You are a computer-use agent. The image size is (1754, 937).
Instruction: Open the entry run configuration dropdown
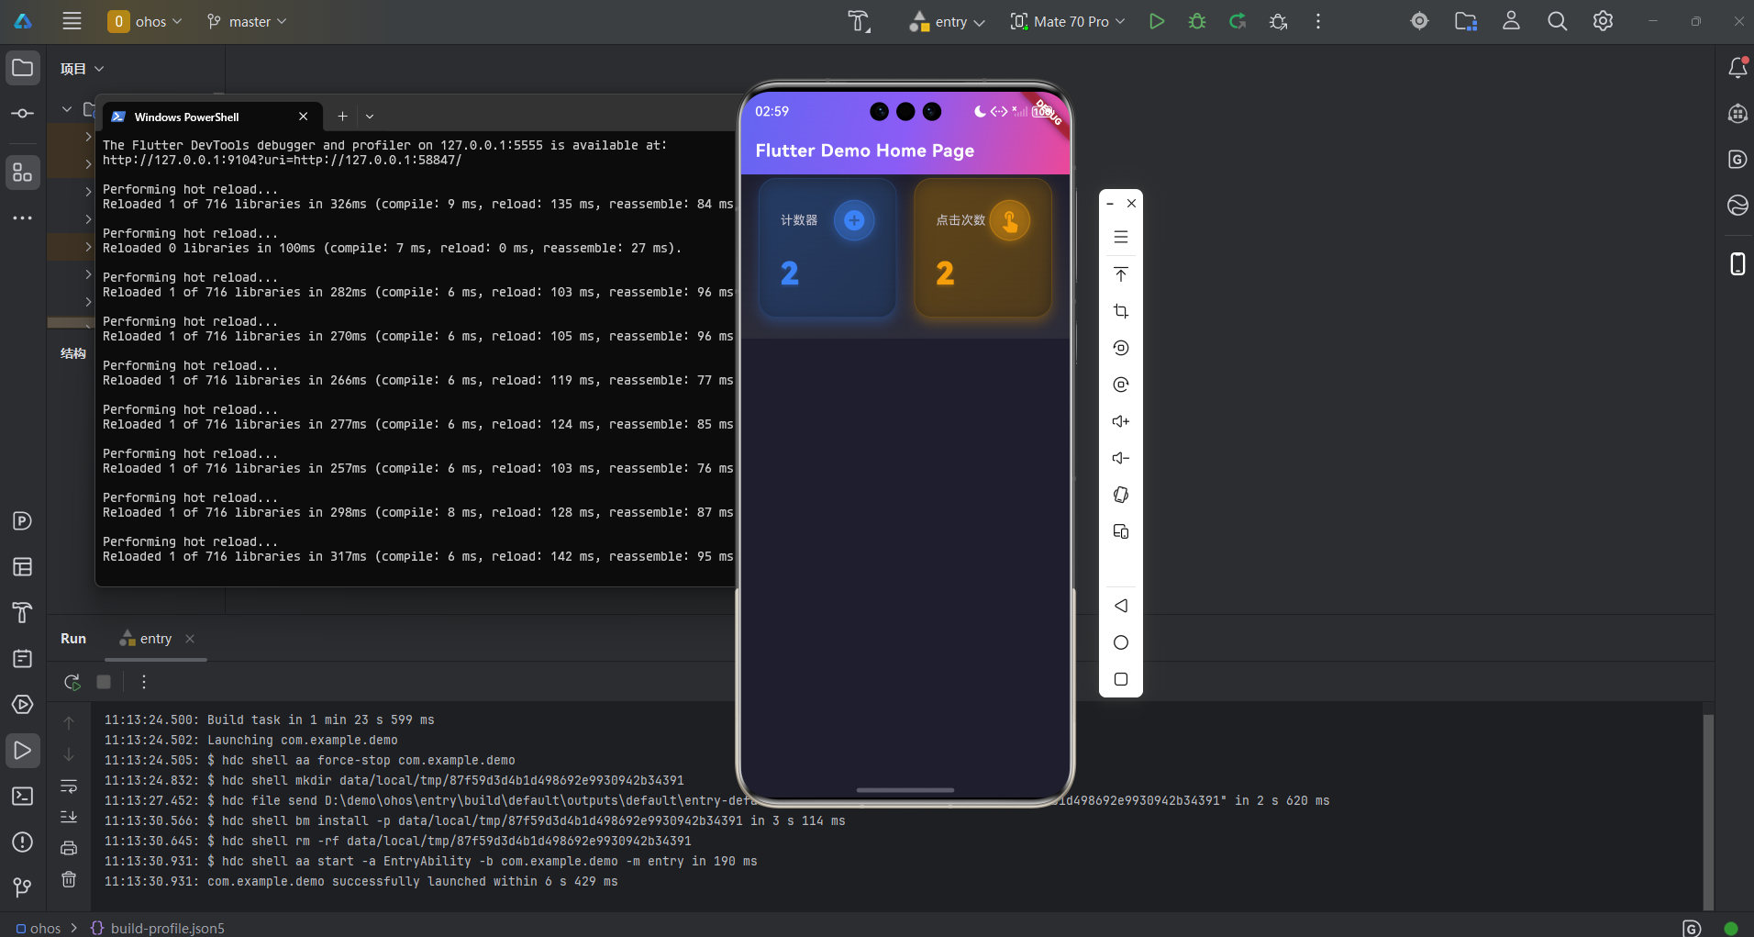tap(948, 21)
